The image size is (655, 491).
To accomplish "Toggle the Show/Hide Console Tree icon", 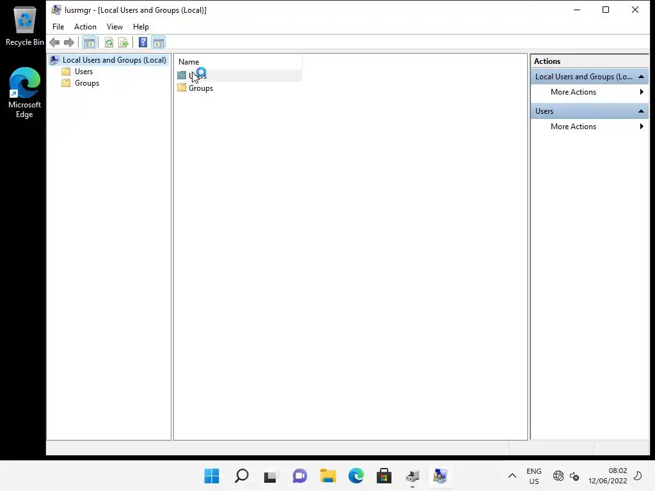I will 89,42.
